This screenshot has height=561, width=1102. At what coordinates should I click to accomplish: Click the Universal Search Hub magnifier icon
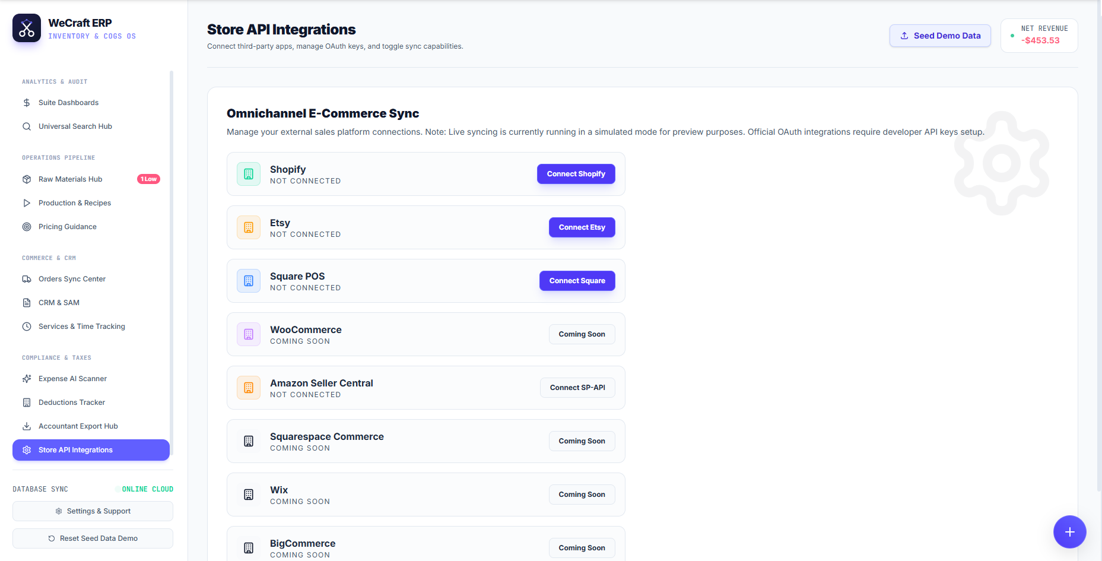coord(27,126)
